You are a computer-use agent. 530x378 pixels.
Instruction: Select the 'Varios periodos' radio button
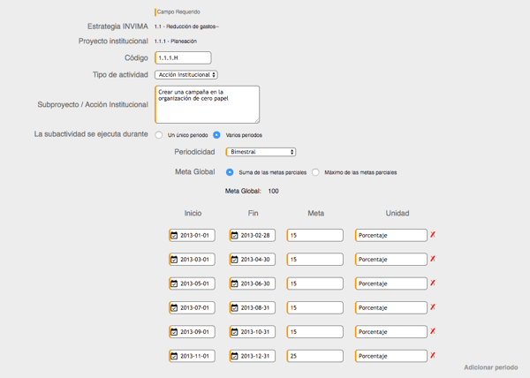[x=217, y=135]
